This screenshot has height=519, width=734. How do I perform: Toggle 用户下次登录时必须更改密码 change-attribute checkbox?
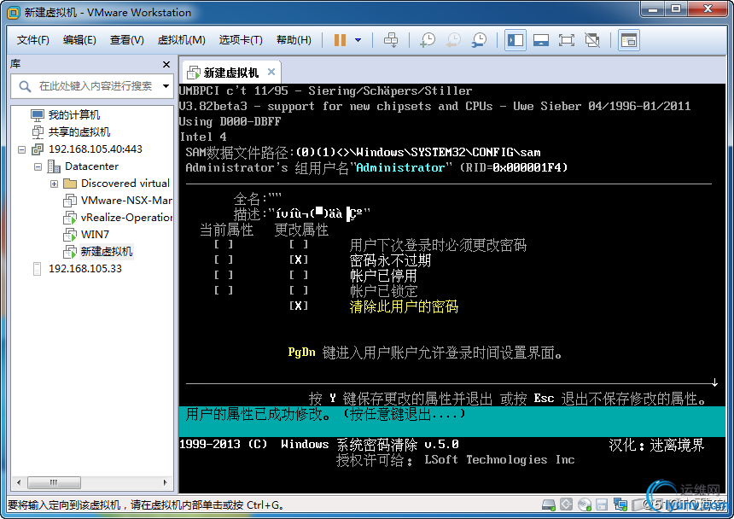[298, 244]
